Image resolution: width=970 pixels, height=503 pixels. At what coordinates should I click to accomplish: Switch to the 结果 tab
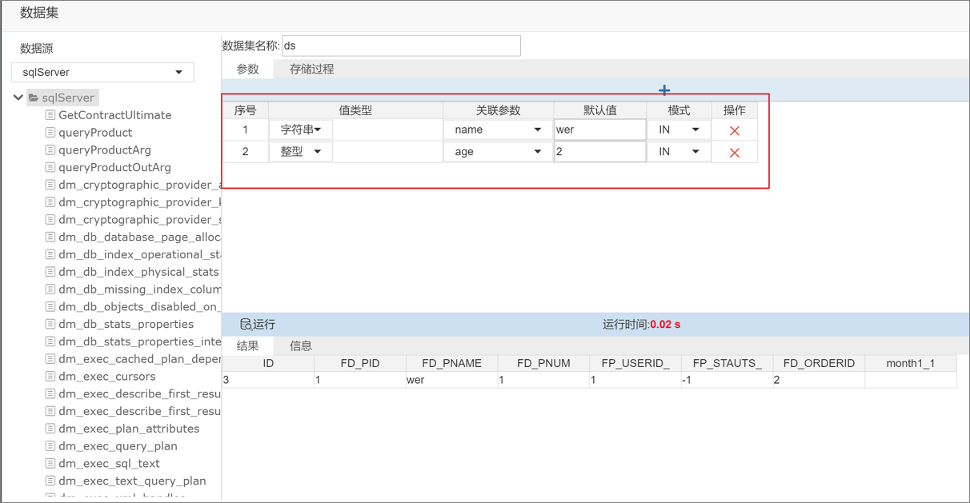247,345
